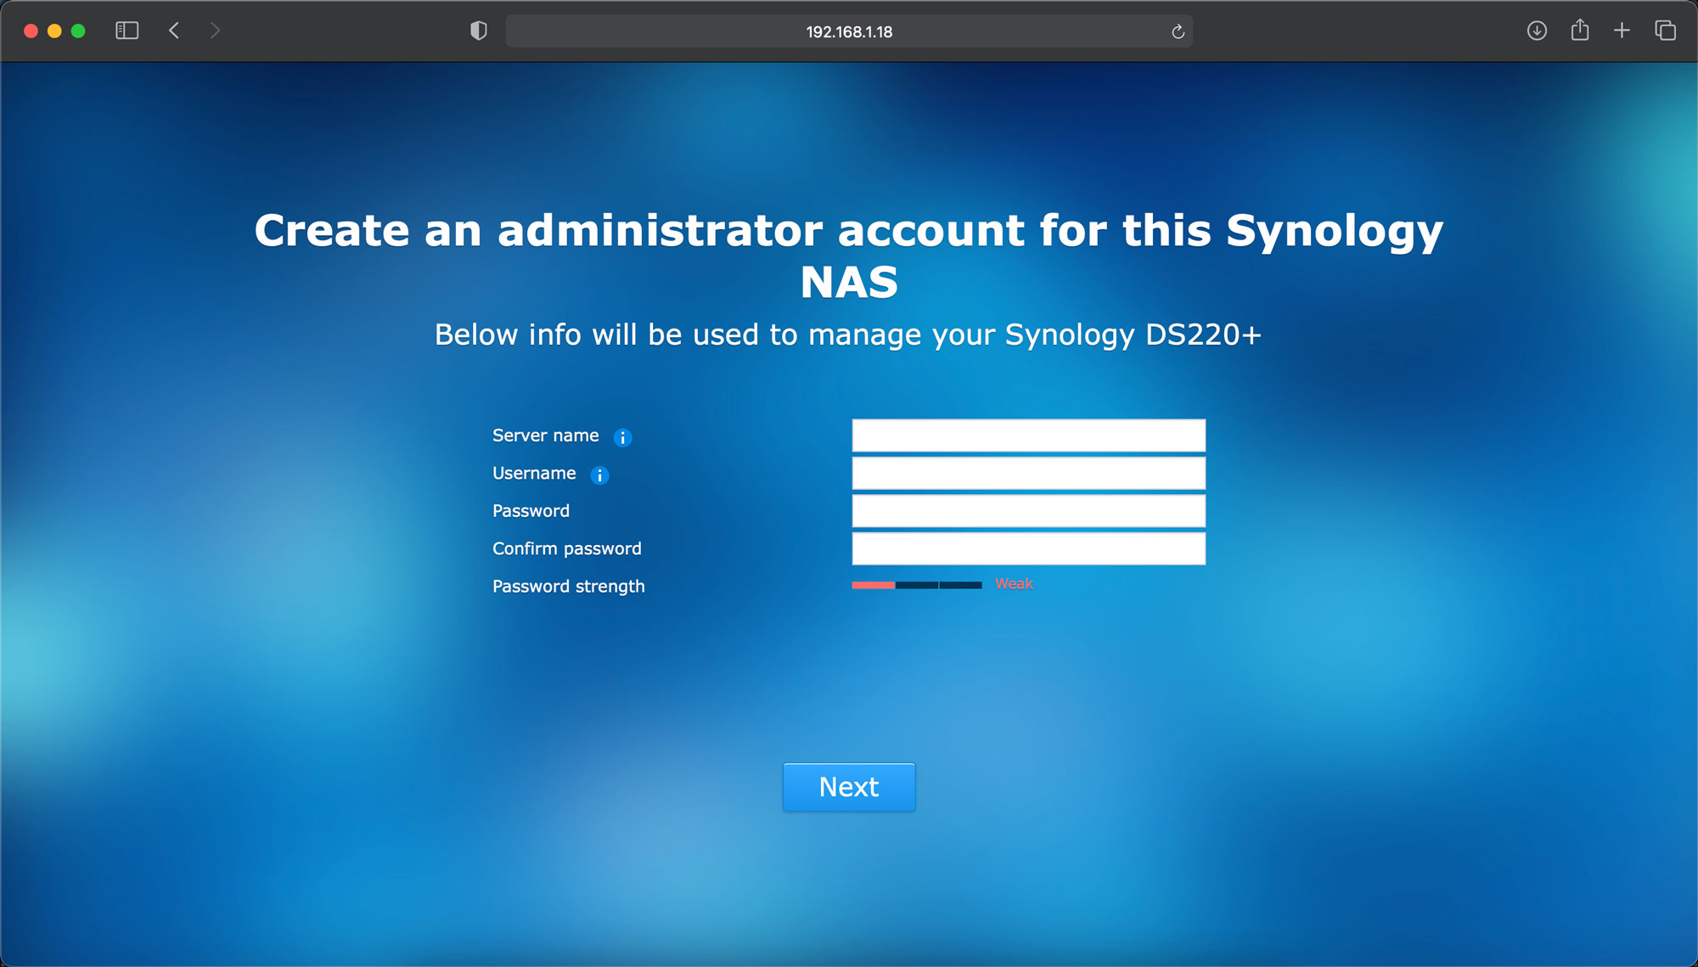Image resolution: width=1698 pixels, height=967 pixels.
Task: Close the Safari window with red button
Action: coord(31,31)
